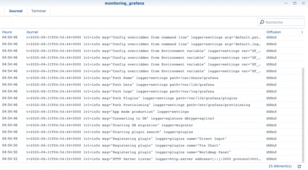Click the monitoring_grafana window title

tap(124, 3)
